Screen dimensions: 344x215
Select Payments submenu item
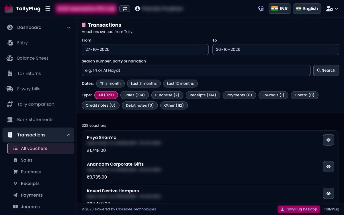coord(41,195)
